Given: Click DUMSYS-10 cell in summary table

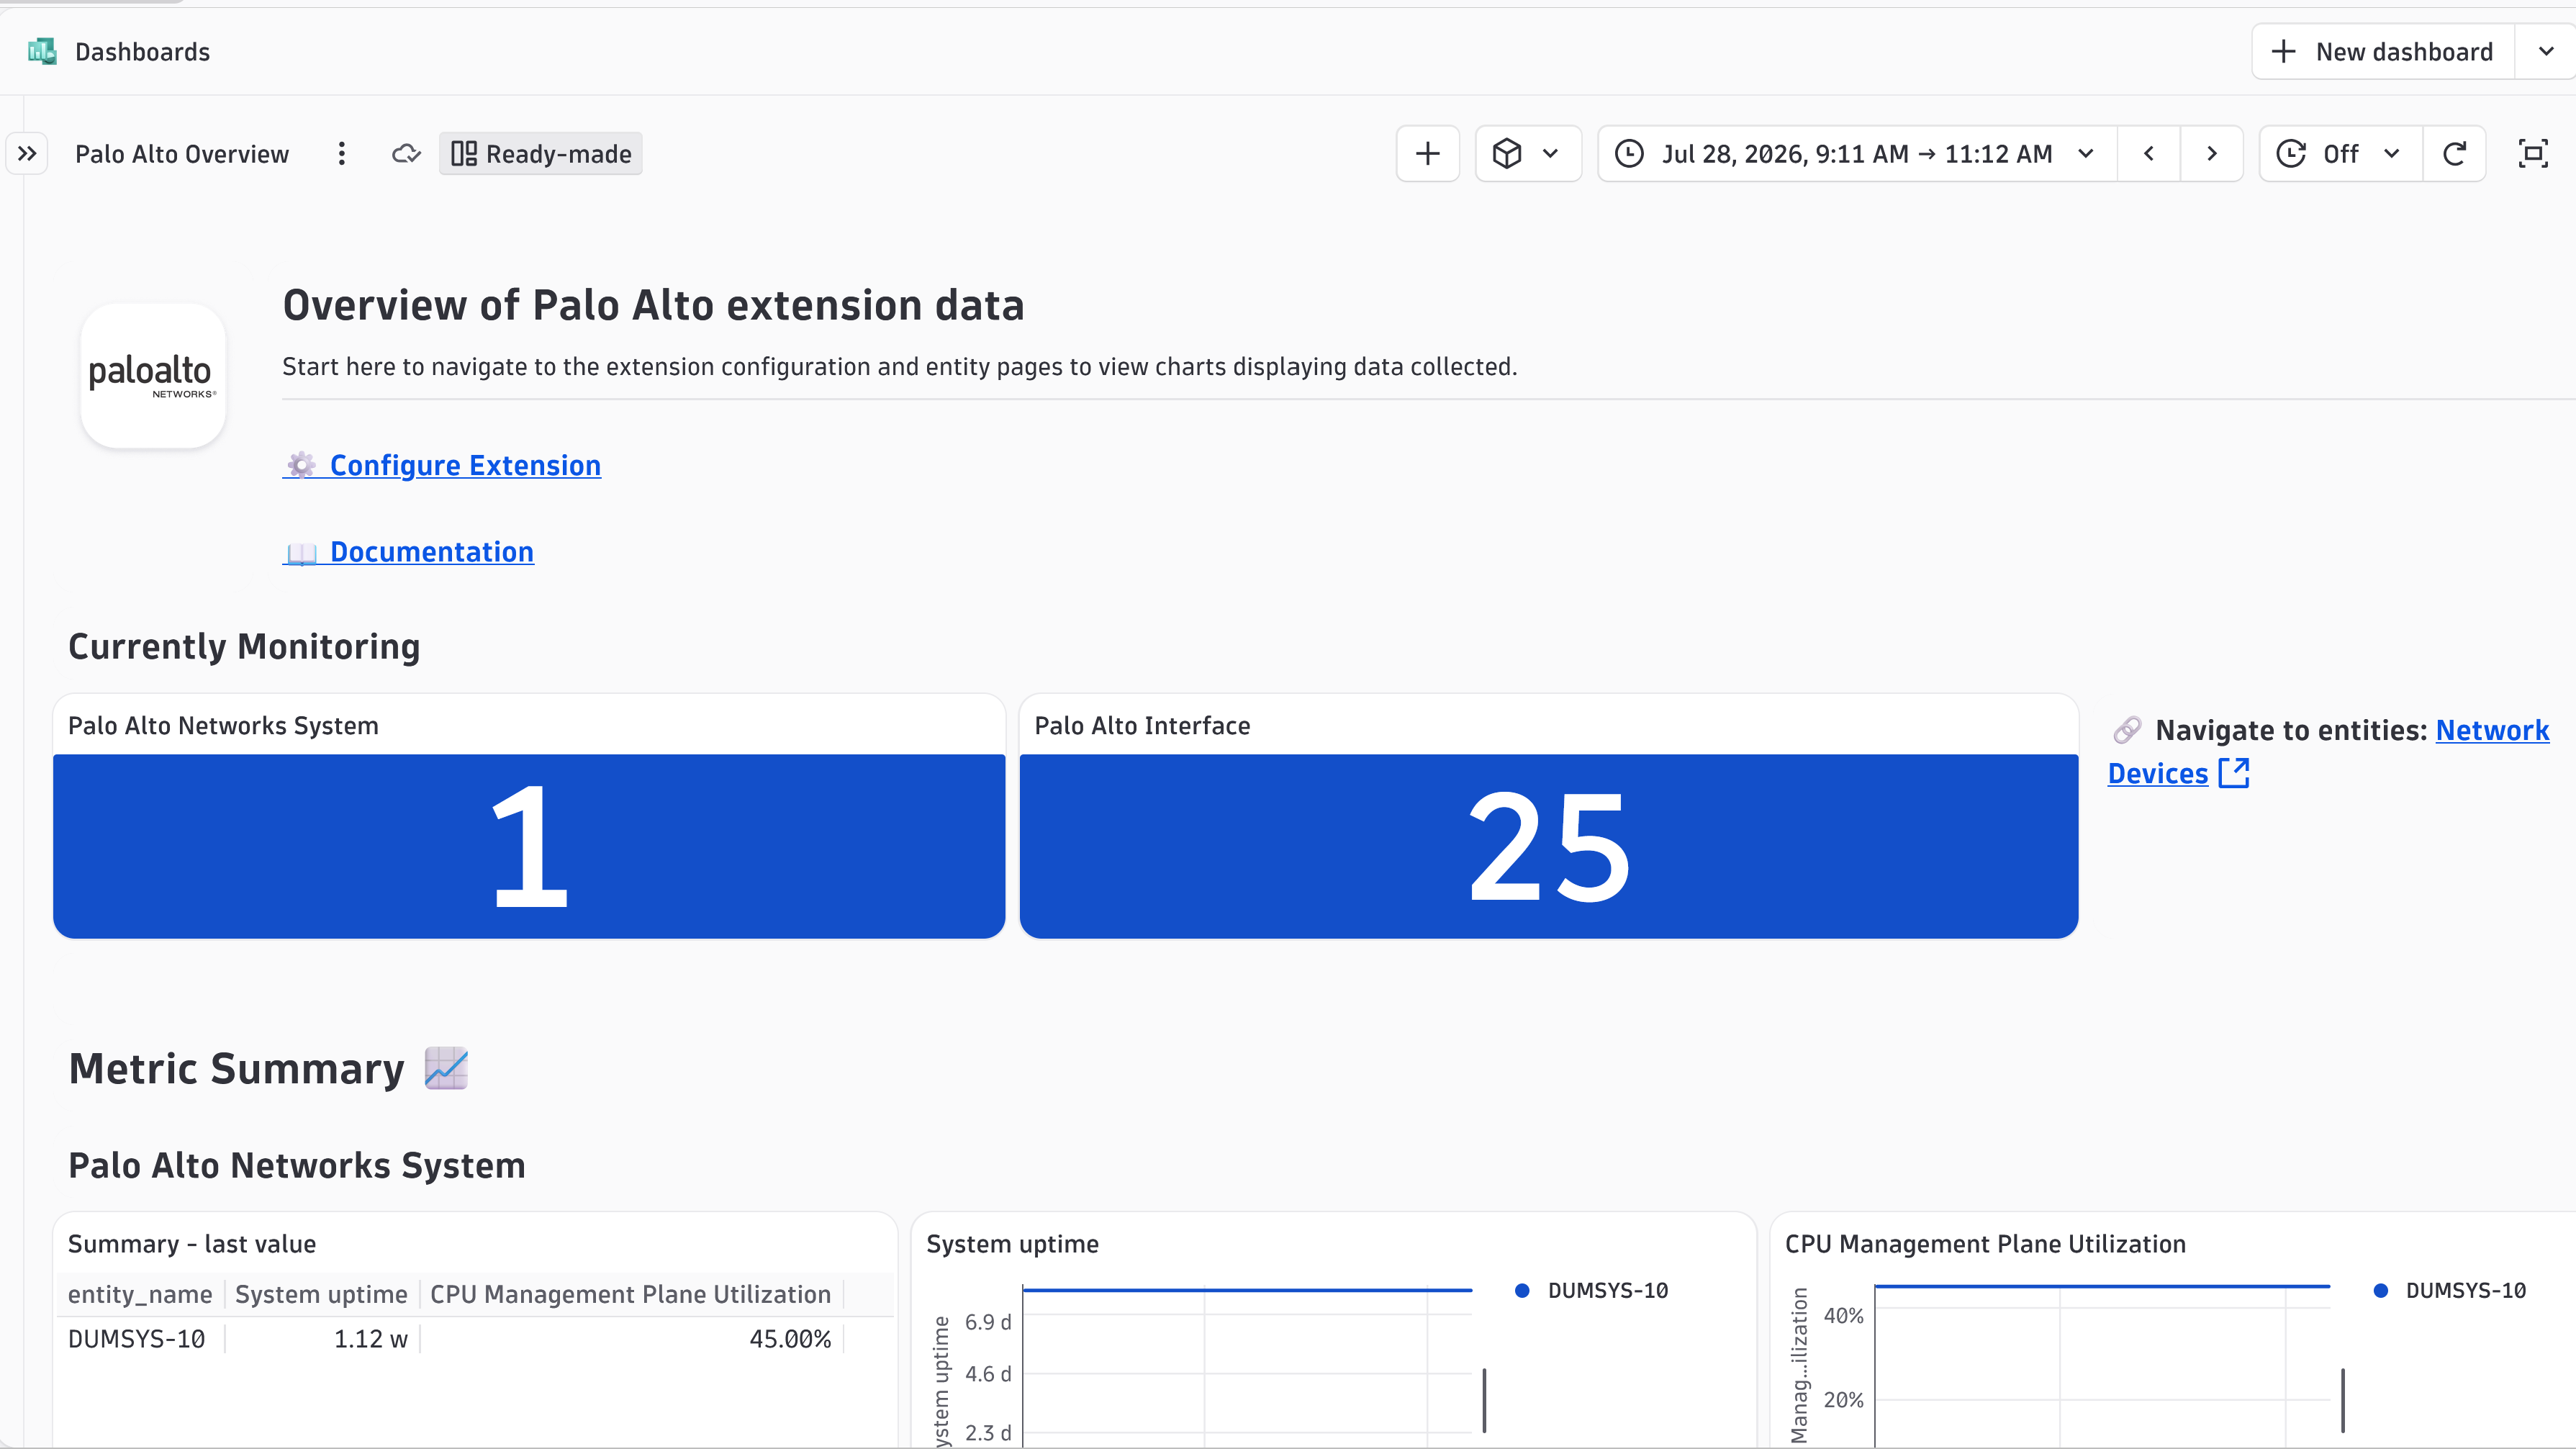Looking at the screenshot, I should click(x=137, y=1339).
